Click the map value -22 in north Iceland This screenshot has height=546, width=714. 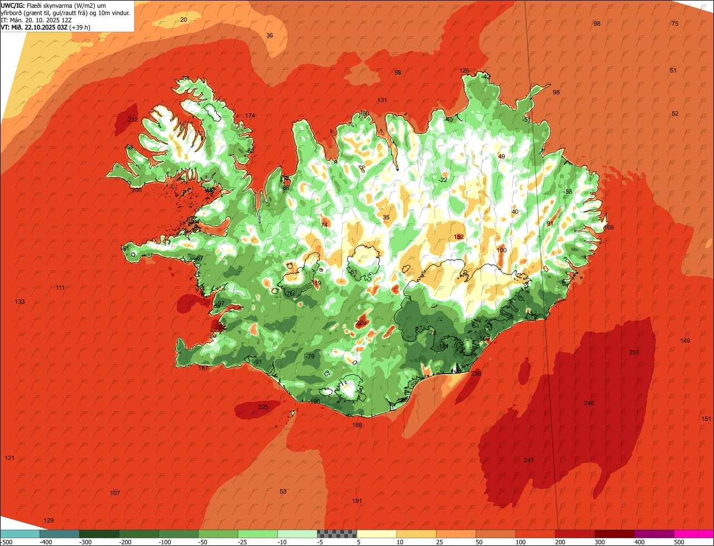coord(443,180)
